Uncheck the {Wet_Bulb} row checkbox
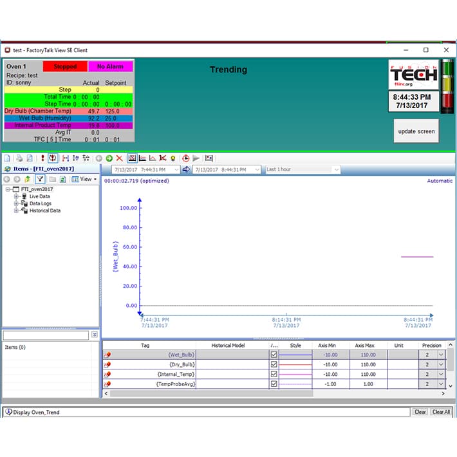This screenshot has width=457, height=457. (x=274, y=355)
